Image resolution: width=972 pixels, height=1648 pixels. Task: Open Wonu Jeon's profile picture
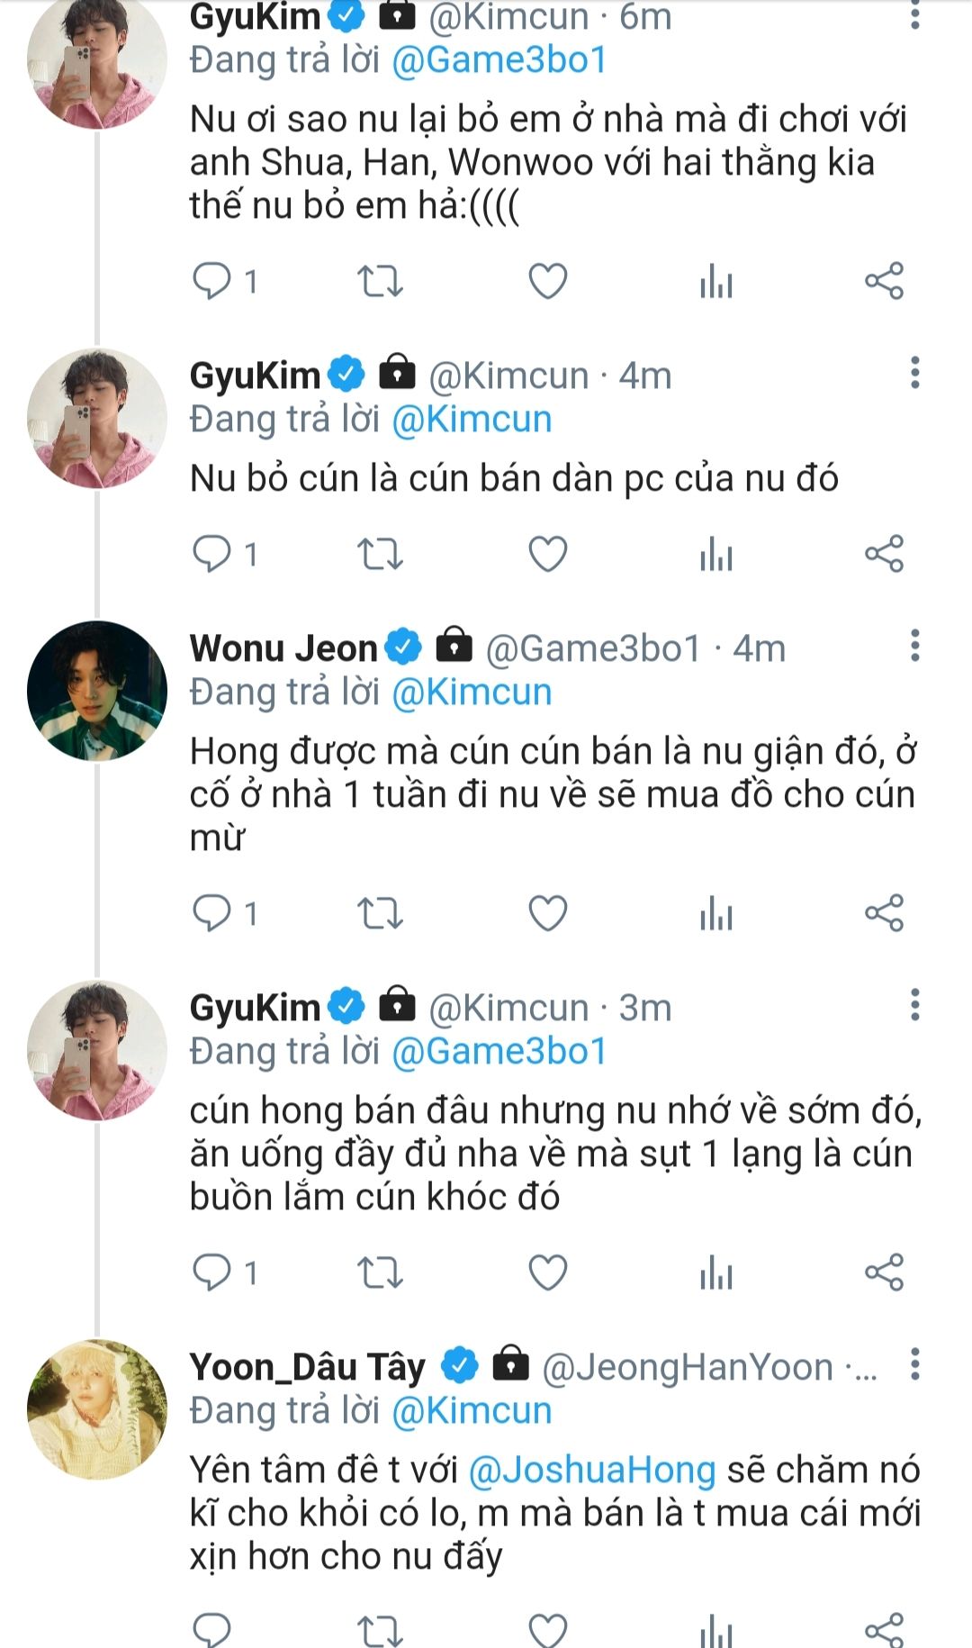click(97, 691)
